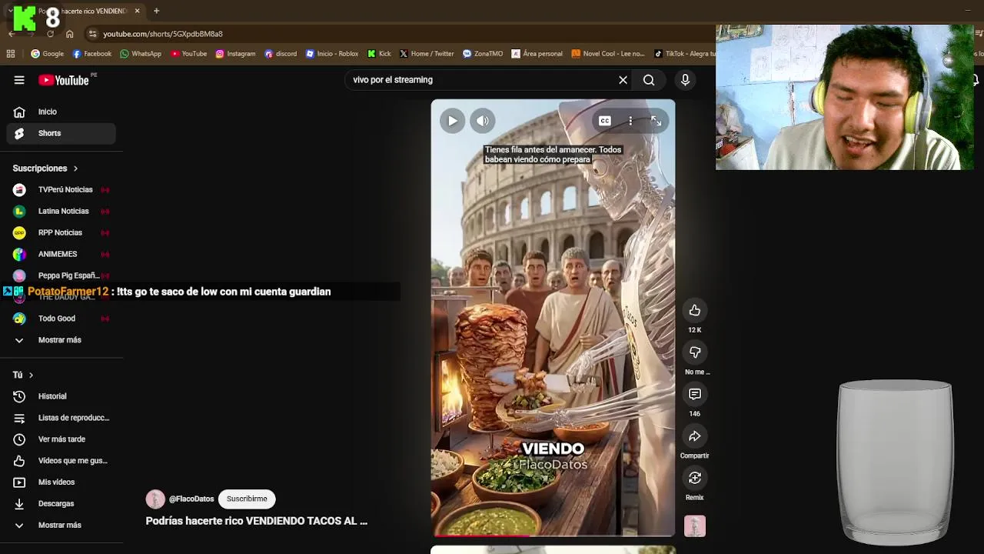984x554 pixels.
Task: Open the WhatsApp bookmark
Action: pyautogui.click(x=140, y=54)
